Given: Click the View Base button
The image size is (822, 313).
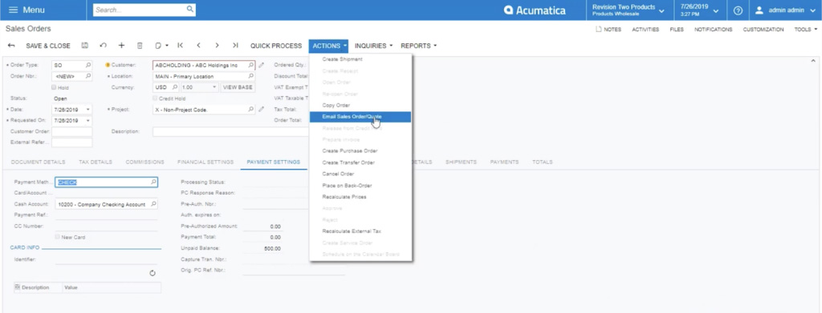Looking at the screenshot, I should (x=238, y=87).
